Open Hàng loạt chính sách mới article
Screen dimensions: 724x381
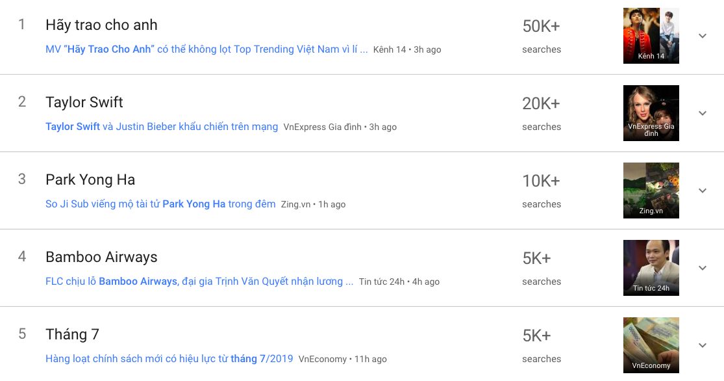point(169,359)
